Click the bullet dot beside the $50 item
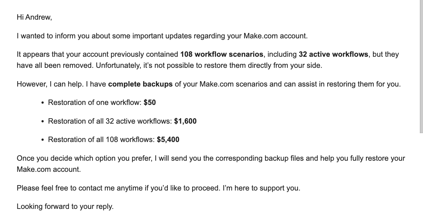 coord(43,103)
